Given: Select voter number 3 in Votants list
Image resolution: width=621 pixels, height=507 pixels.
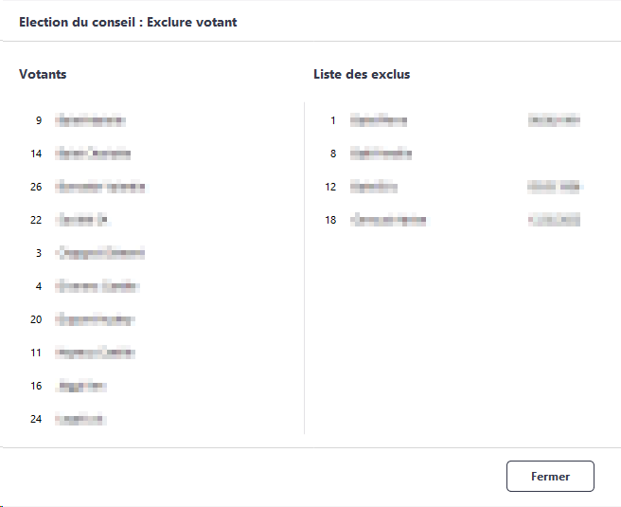Looking at the screenshot, I should point(100,253).
